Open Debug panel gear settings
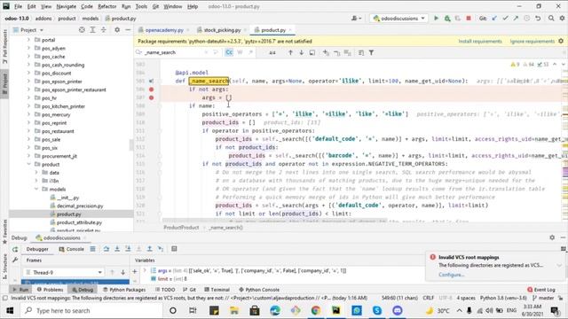Image resolution: width=568 pixels, height=319 pixels. click(552, 237)
